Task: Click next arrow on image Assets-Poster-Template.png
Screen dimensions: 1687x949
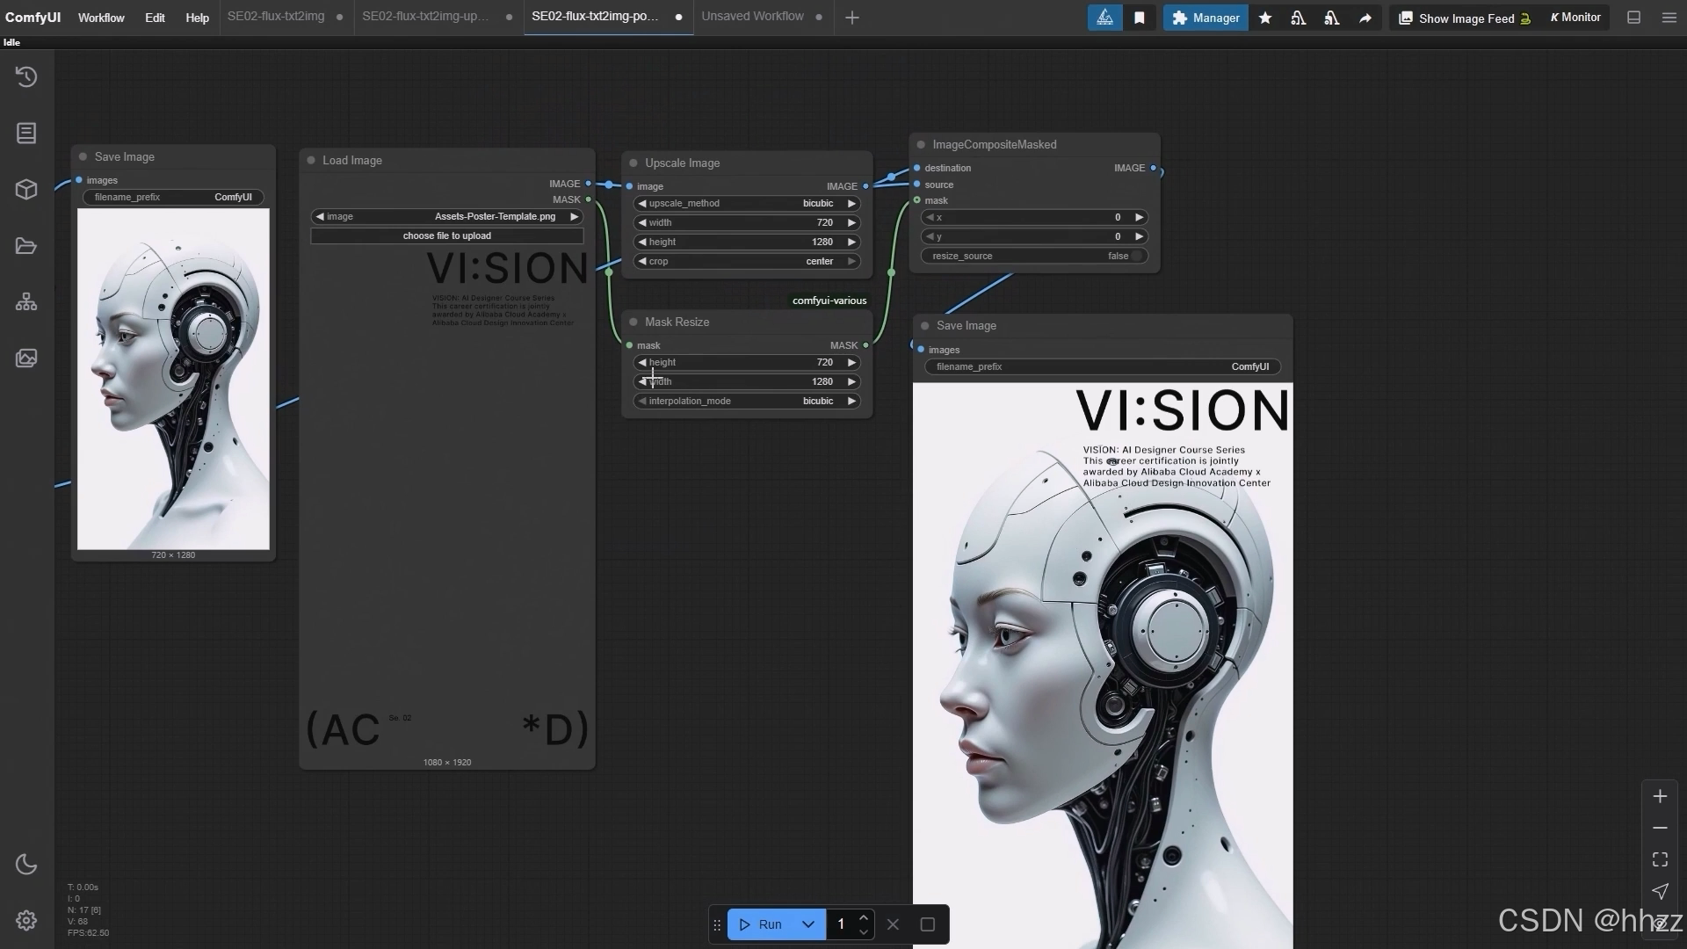Action: [x=575, y=216]
